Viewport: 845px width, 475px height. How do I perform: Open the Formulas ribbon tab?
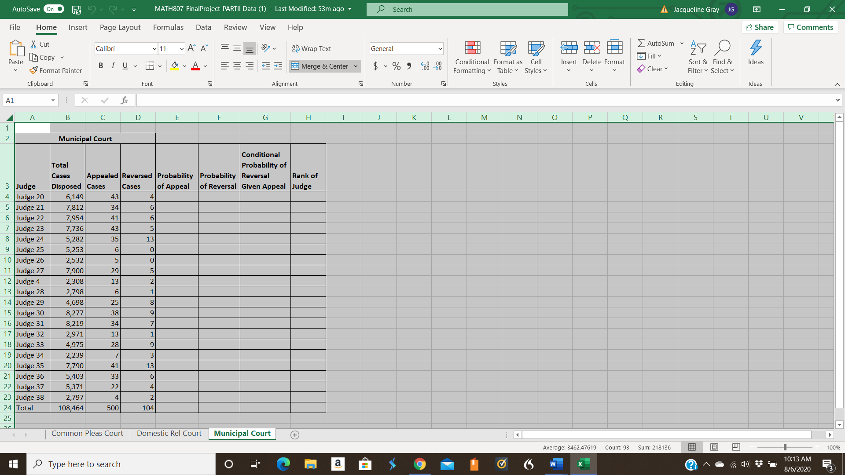pos(168,27)
